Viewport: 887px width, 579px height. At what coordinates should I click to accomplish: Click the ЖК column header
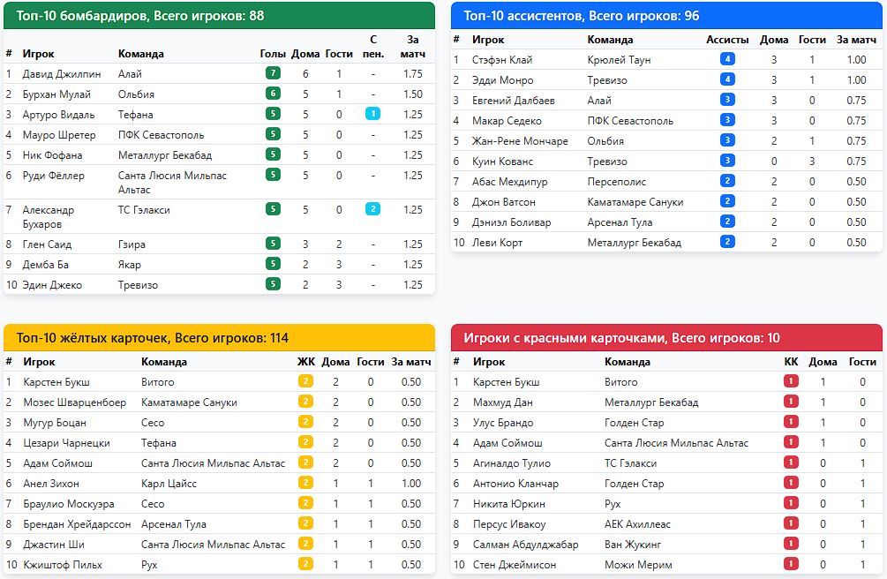[306, 362]
